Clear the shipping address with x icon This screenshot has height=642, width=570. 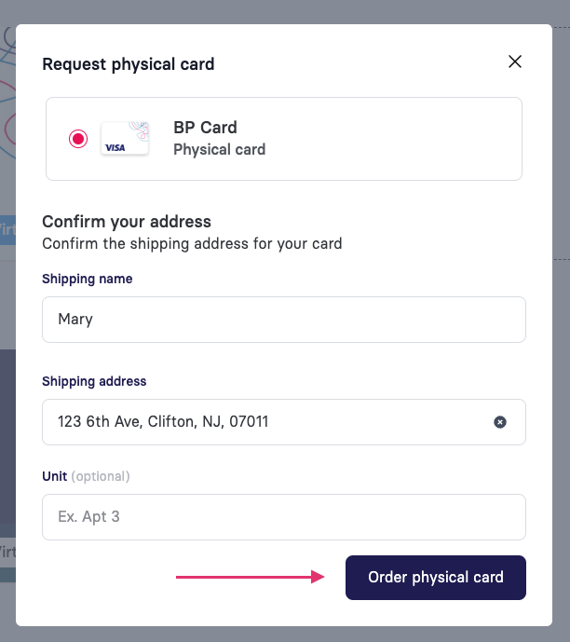point(499,422)
